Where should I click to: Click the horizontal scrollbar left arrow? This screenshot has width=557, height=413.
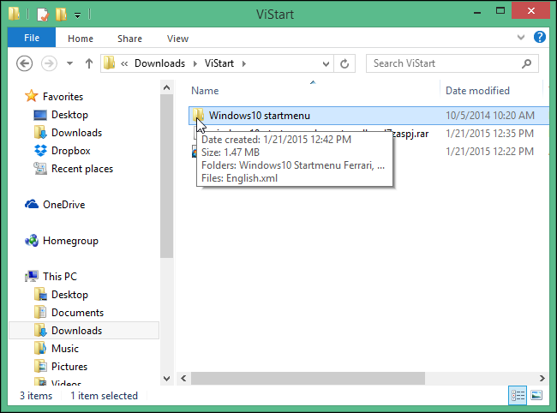click(183, 378)
